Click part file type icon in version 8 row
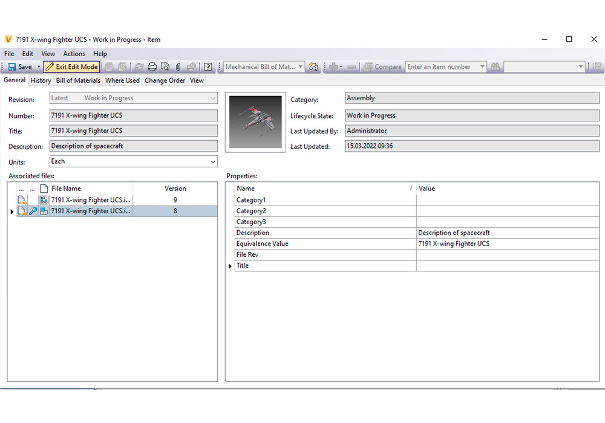 click(44, 211)
